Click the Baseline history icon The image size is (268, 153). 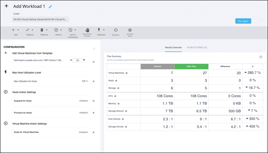[116, 30]
